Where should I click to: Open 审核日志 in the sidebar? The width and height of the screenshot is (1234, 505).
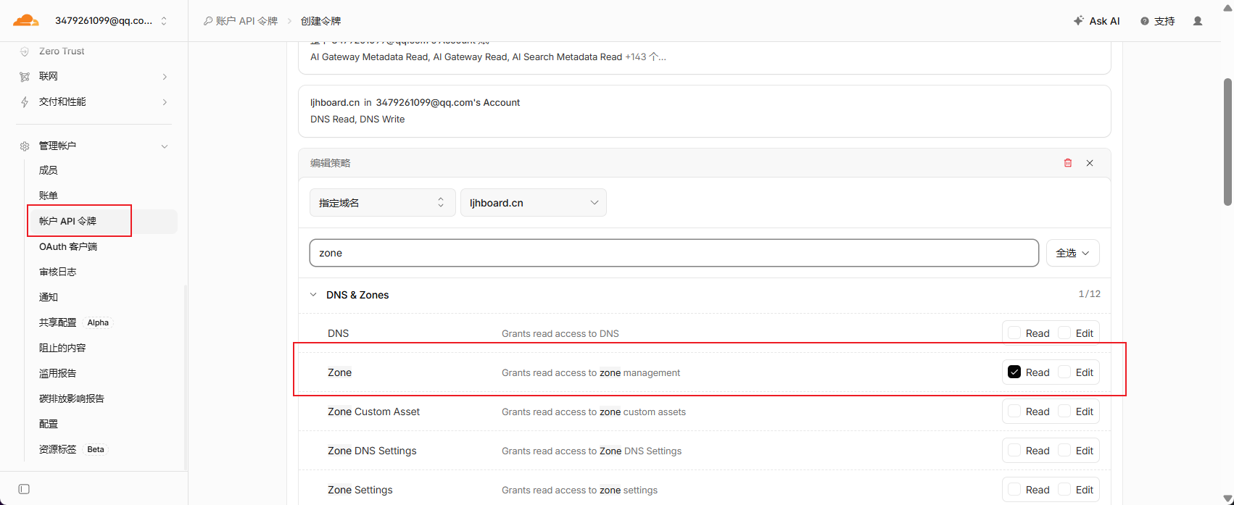coord(58,272)
